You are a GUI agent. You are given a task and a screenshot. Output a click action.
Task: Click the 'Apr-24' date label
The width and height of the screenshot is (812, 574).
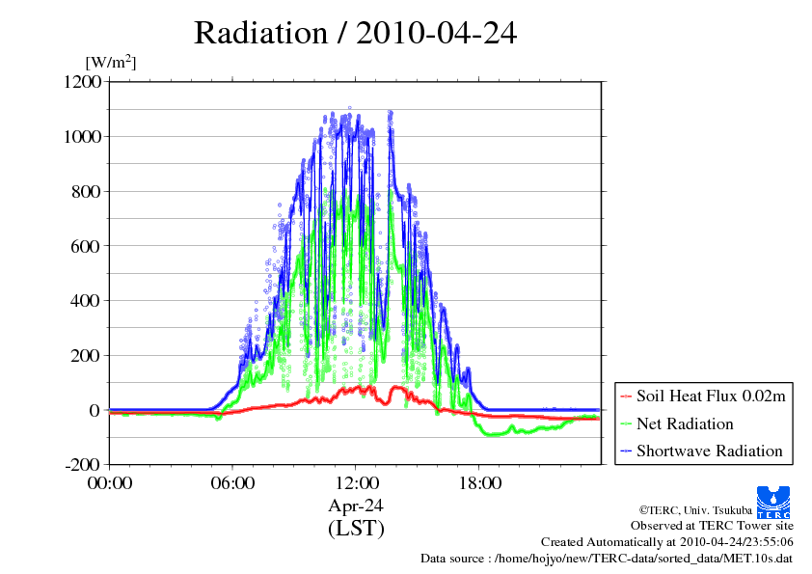coord(356,506)
